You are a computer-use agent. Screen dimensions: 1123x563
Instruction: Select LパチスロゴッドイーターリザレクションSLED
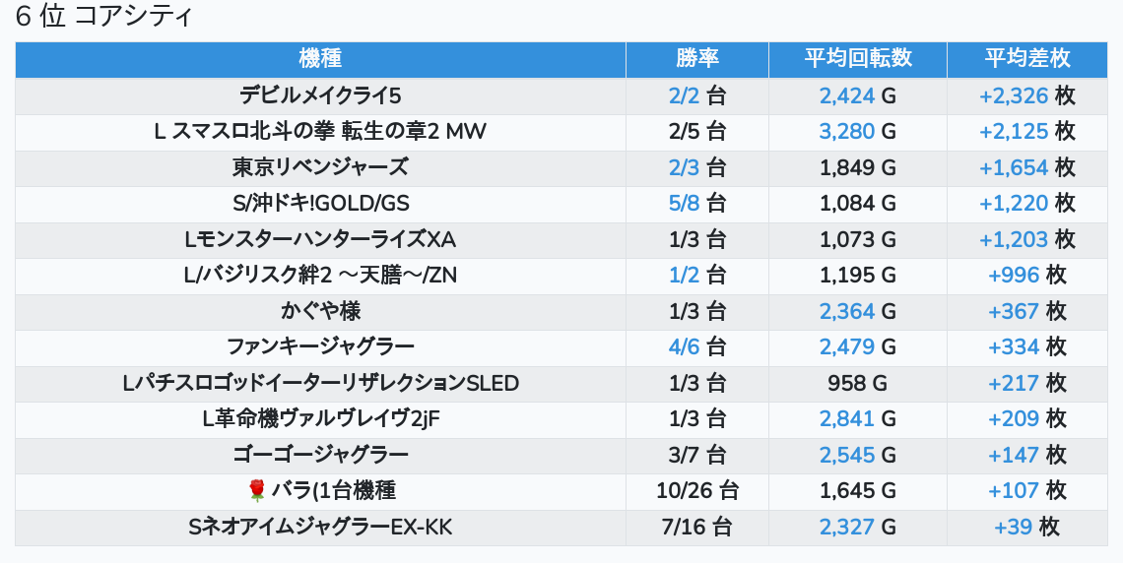pos(320,384)
